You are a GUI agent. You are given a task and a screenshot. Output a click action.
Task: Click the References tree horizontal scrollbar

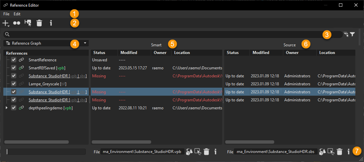[37, 142]
